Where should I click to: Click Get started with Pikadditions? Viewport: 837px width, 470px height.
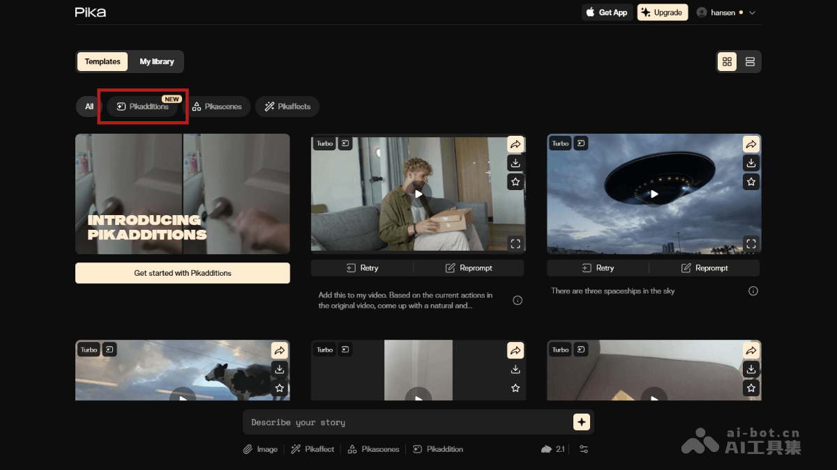click(182, 273)
